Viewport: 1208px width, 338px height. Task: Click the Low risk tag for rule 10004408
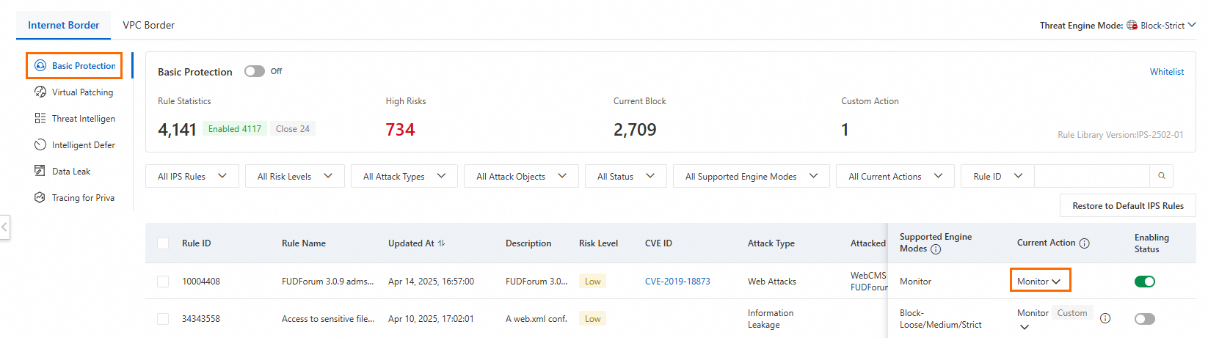pos(592,282)
